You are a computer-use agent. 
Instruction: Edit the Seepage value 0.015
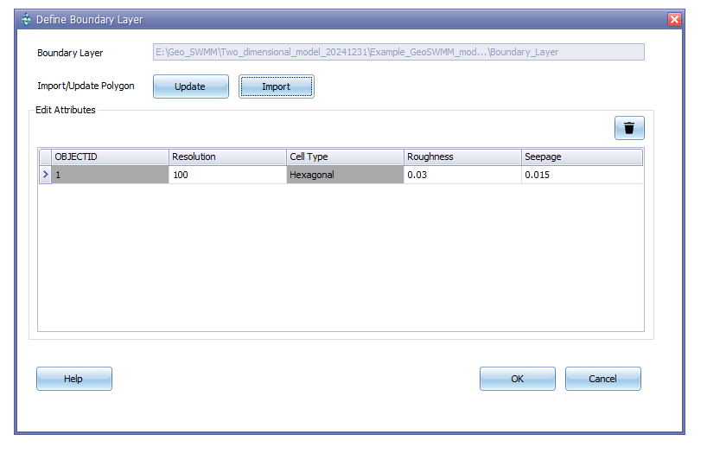(x=582, y=175)
